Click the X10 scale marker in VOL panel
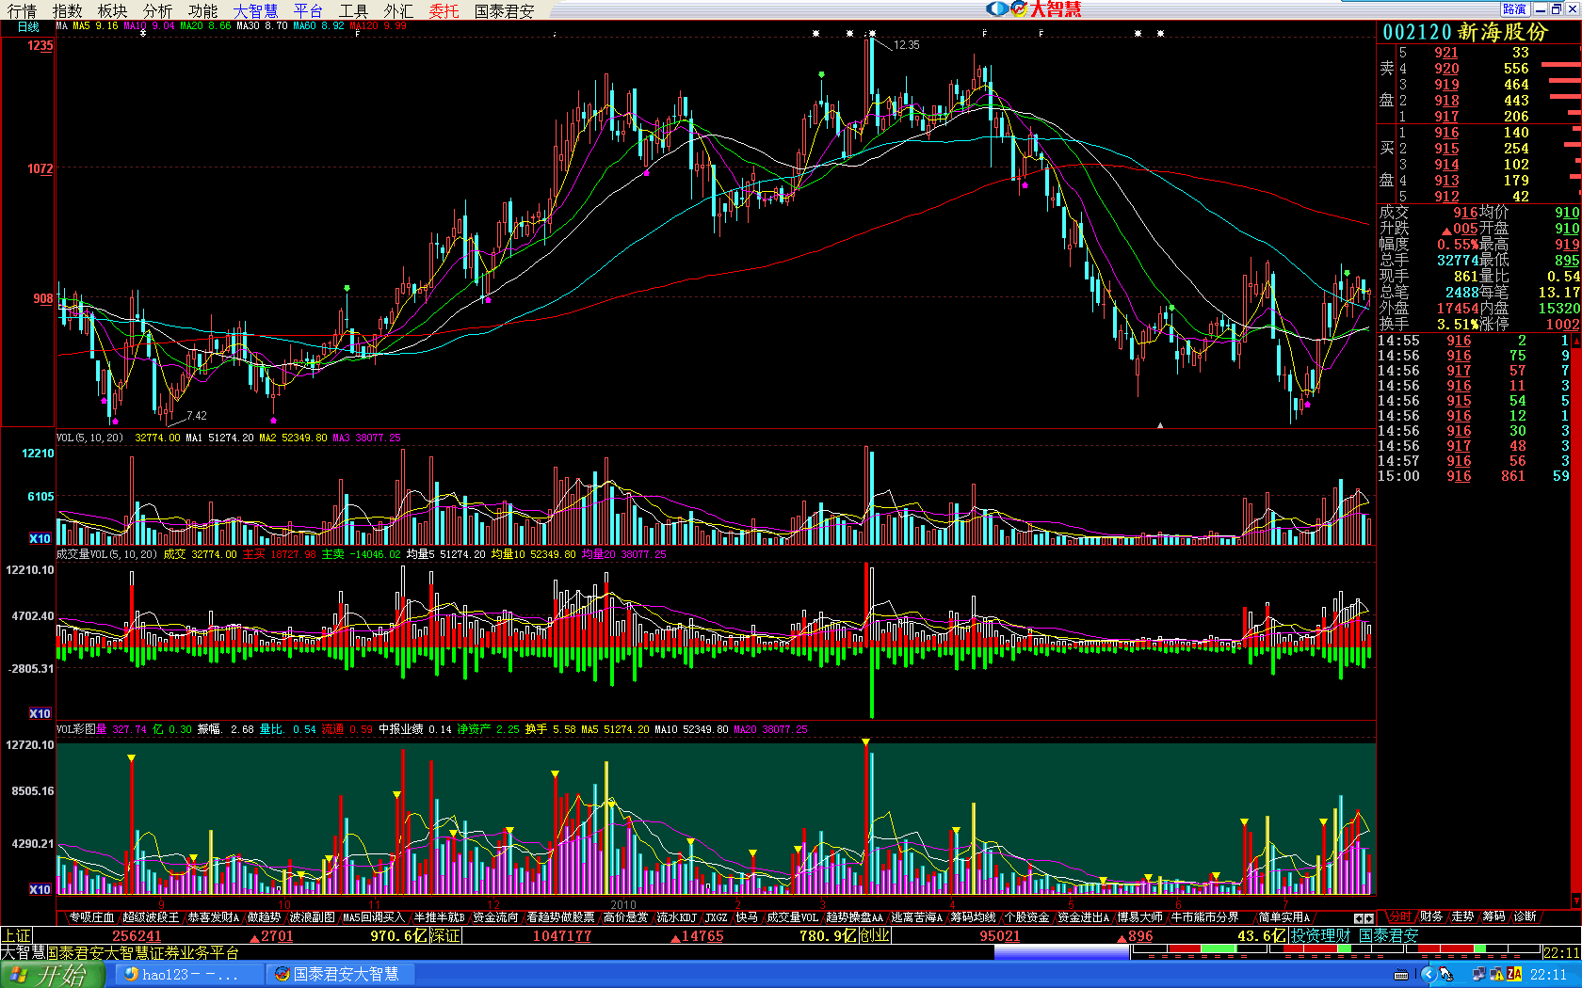Image resolution: width=1582 pixels, height=988 pixels. (x=40, y=539)
